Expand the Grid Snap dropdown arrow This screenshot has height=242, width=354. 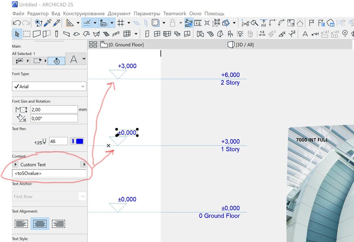129,23
